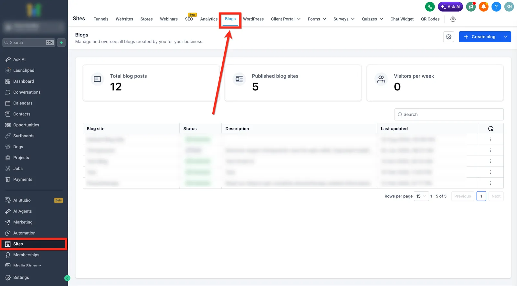The width and height of the screenshot is (517, 286).
Task: Click the Previous pagination button
Action: coord(463,196)
